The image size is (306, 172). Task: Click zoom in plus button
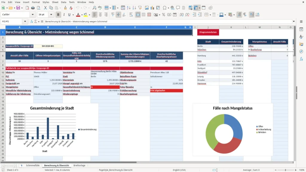pos(296,170)
